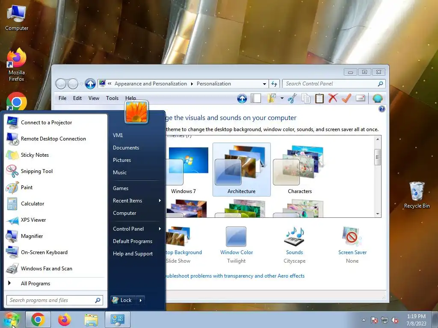
Task: Launch Windows Fax and Scan
Action: pyautogui.click(x=55, y=268)
